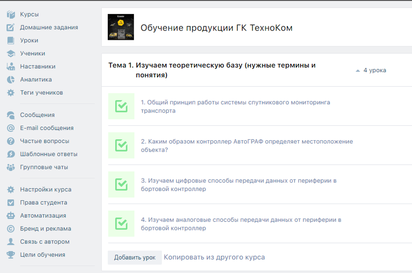Image resolution: width=412 pixels, height=273 pixels.
Task: Open E-mail сообщения in sidebar
Action: click(x=47, y=128)
